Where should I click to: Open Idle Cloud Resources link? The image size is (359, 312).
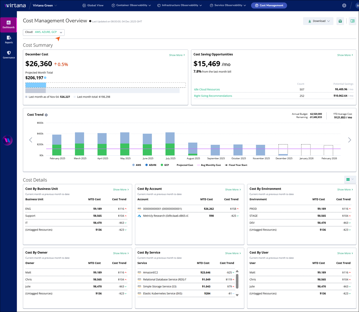click(x=207, y=89)
